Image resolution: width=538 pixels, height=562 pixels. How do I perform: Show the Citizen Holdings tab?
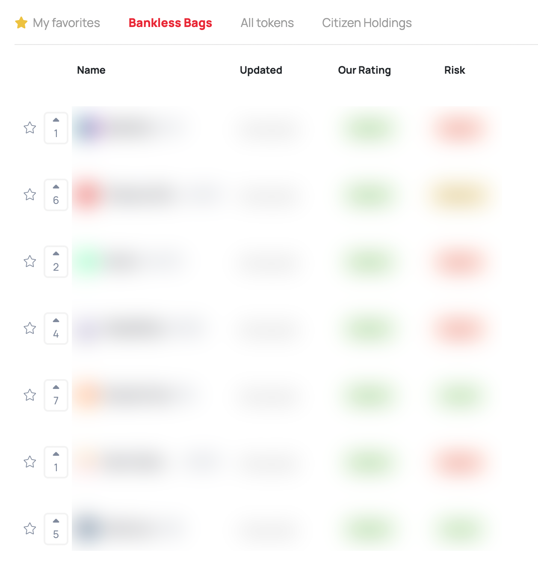point(367,23)
